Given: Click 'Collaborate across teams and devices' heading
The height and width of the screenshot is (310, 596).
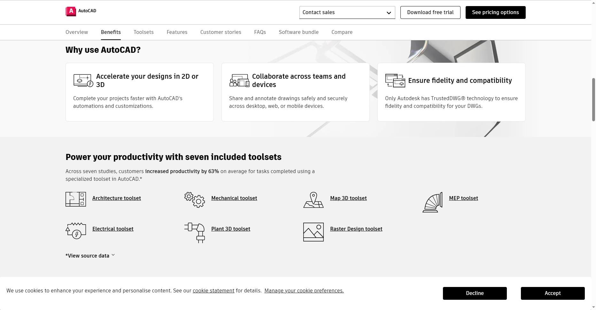Looking at the screenshot, I should pos(299,81).
